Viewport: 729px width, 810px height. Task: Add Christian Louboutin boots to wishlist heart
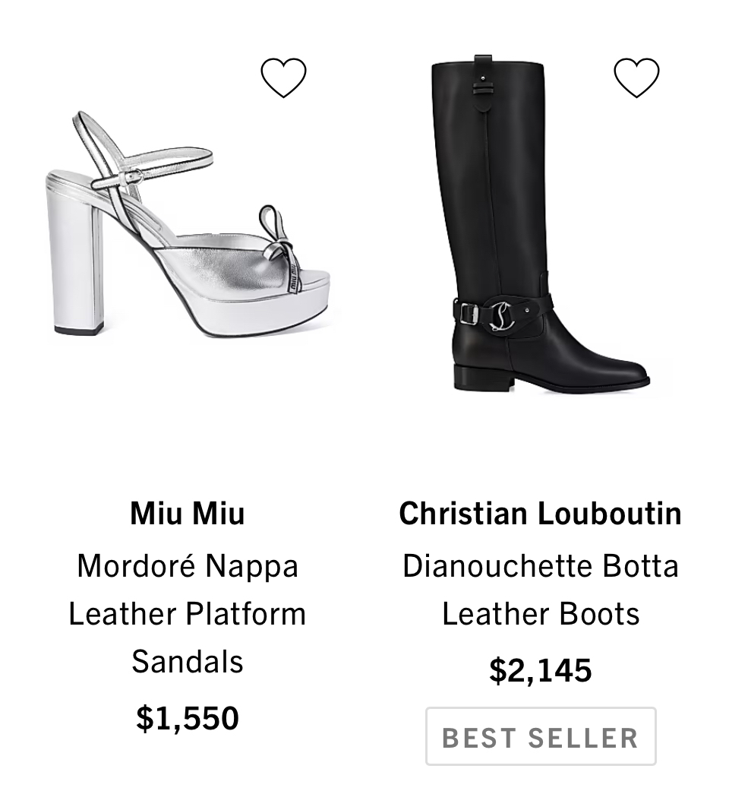pyautogui.click(x=636, y=78)
